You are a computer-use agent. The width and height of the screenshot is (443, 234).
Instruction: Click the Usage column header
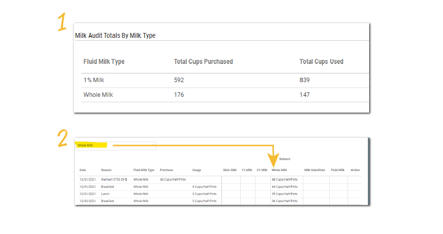click(x=196, y=170)
